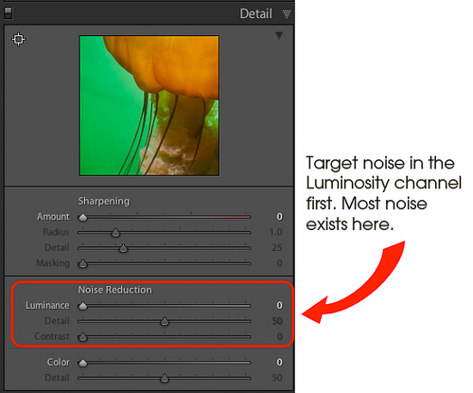473x393 pixels.
Task: Click the Luminance Detail slider handle
Action: (x=165, y=321)
